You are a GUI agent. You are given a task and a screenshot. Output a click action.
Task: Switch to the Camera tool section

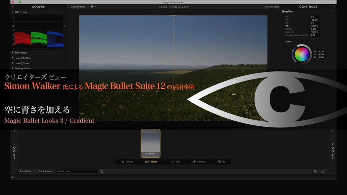pos(198,162)
